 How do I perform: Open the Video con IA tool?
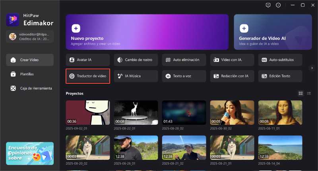pyautogui.click(x=232, y=60)
